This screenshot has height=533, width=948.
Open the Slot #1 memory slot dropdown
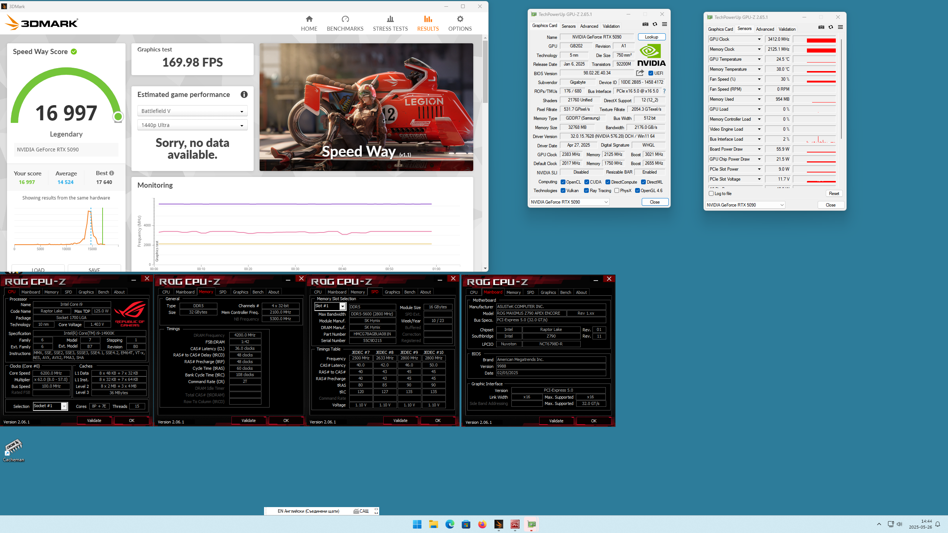pyautogui.click(x=330, y=306)
